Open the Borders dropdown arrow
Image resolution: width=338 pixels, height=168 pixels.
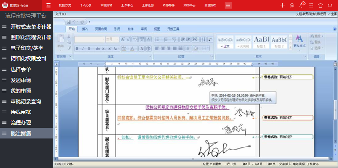(x=208, y=48)
